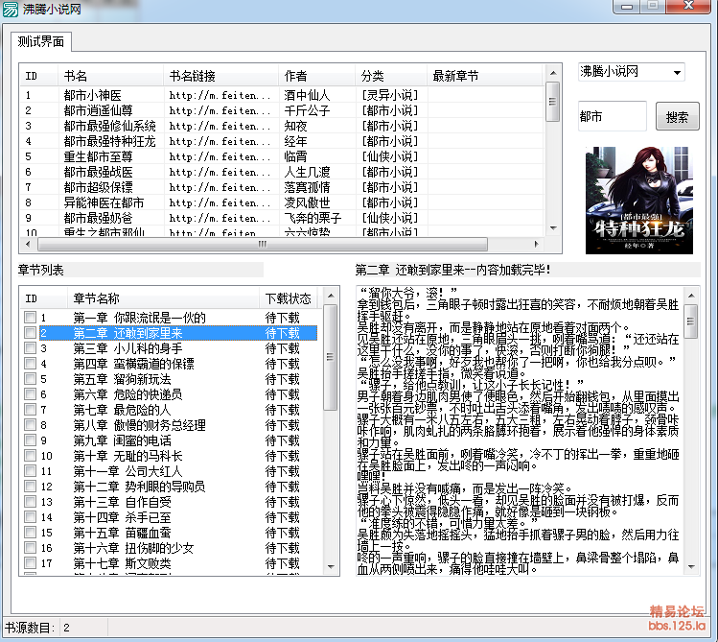
Task: Click the book list horizontal scroll-left arrow
Action: (x=28, y=245)
